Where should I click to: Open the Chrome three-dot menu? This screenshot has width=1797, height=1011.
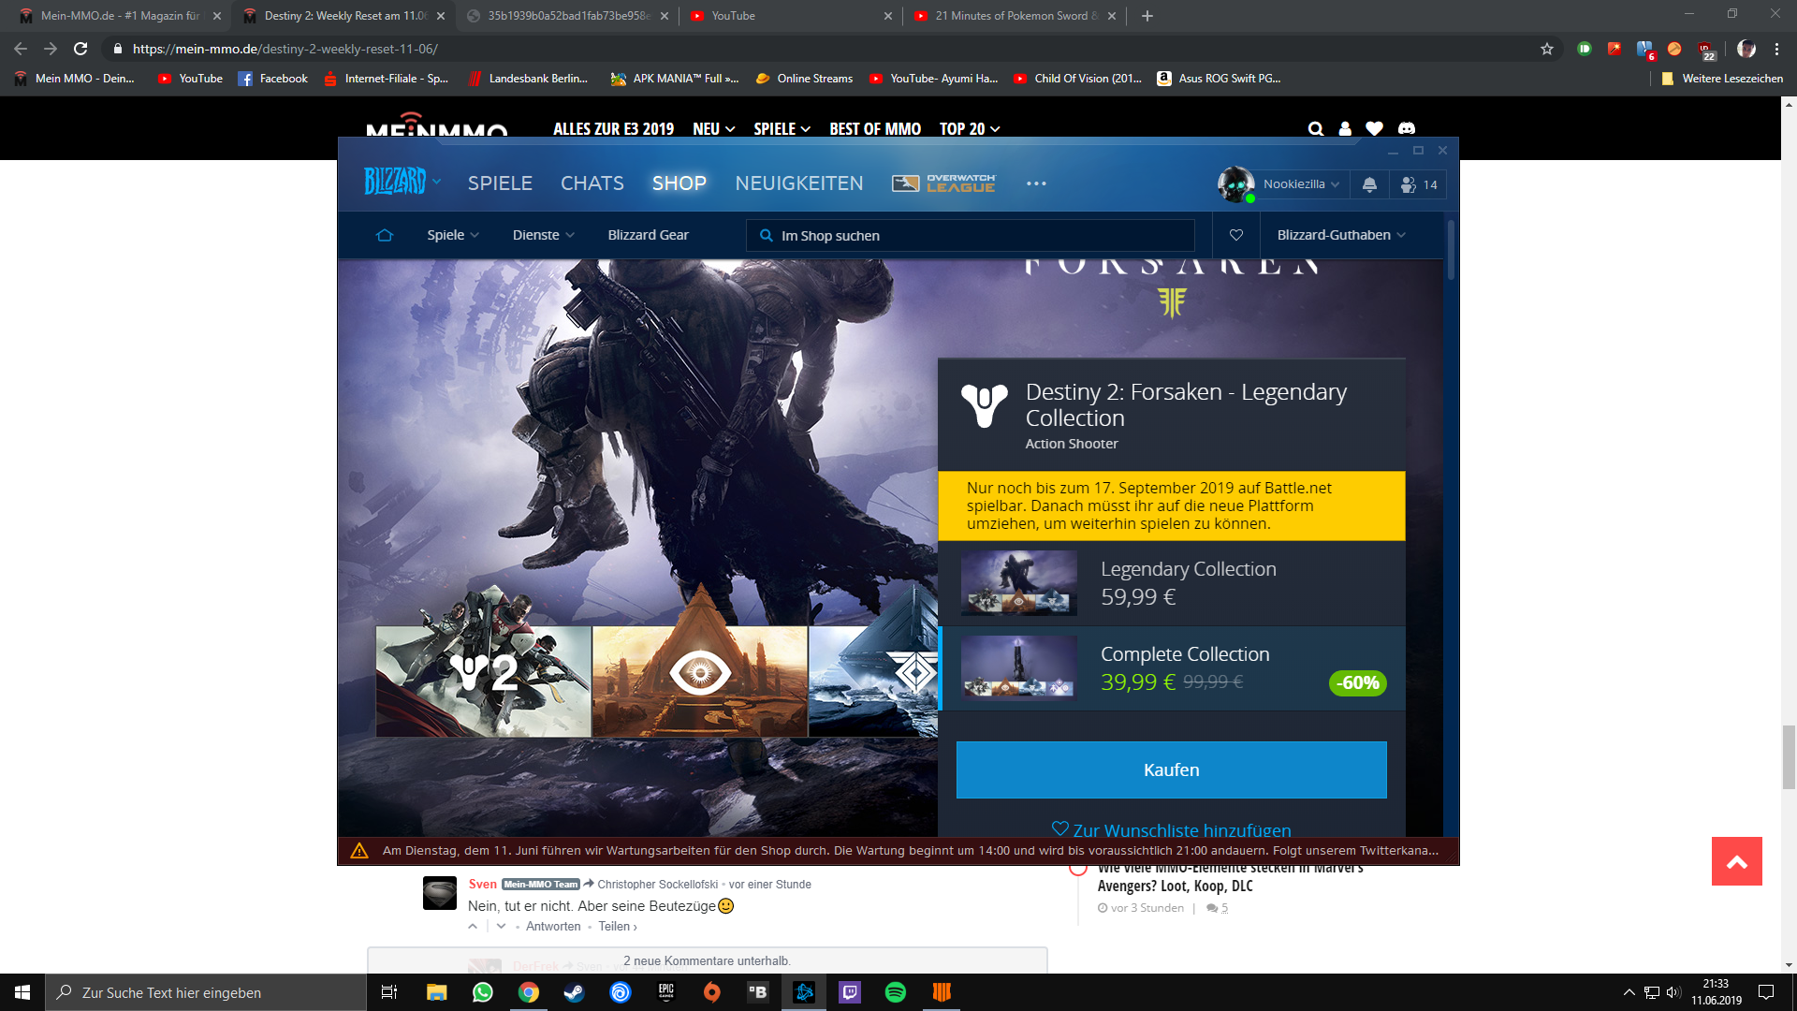1776,49
